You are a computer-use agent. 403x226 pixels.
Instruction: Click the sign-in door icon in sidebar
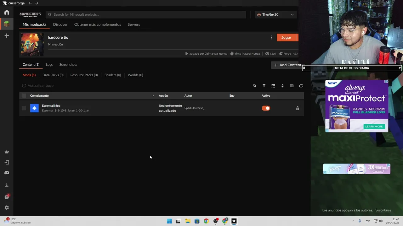point(7,162)
